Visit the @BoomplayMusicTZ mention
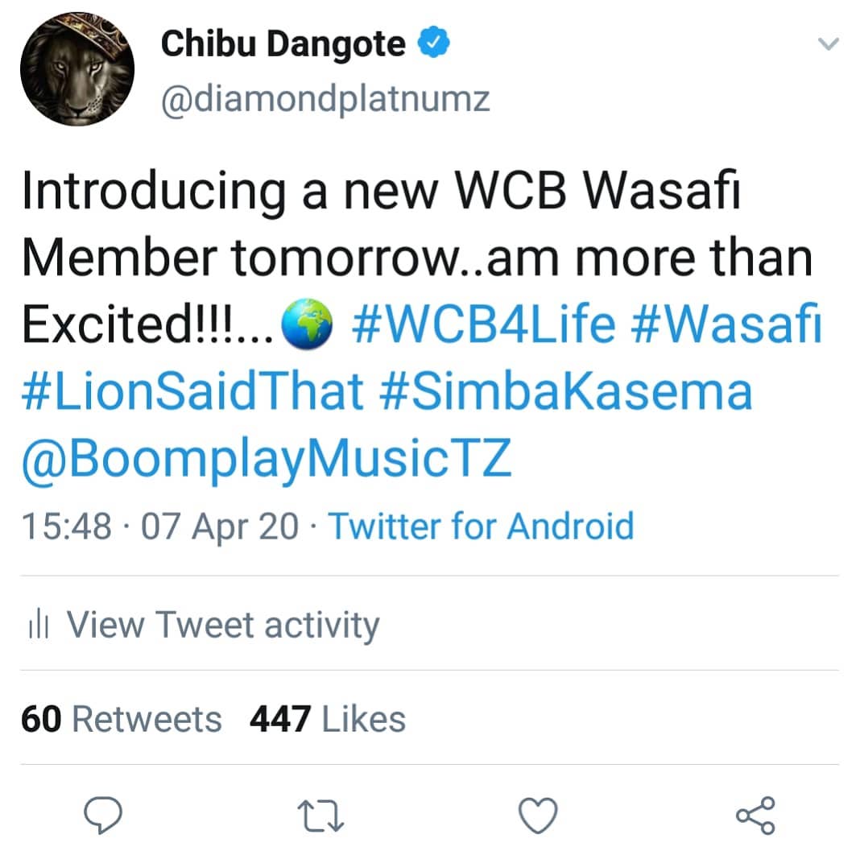The image size is (856, 855). (266, 458)
